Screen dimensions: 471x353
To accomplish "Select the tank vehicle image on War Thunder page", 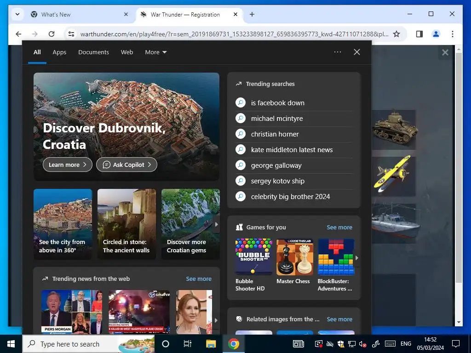I will point(394,130).
